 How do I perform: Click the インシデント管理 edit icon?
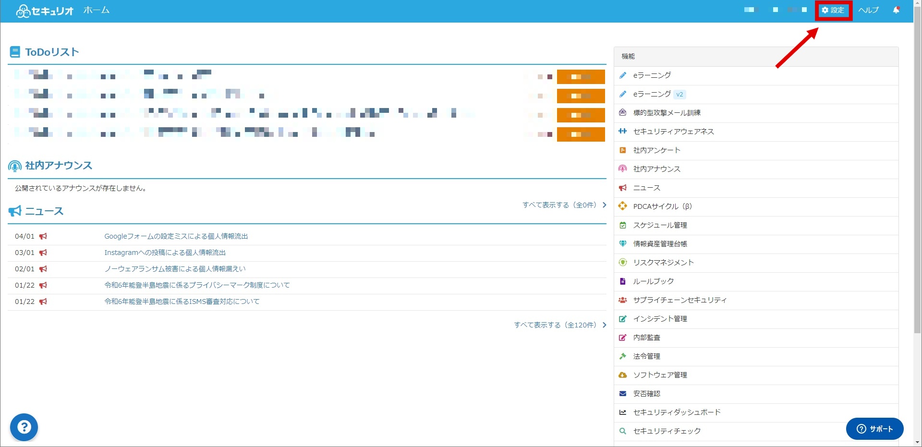(623, 319)
